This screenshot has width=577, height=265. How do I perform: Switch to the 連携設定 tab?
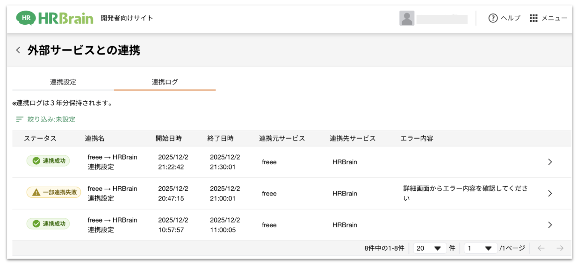(x=63, y=82)
